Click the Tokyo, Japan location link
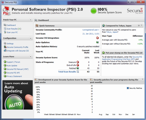Image resolution: width=146 pixels, height=120 pixels. coord(112,32)
